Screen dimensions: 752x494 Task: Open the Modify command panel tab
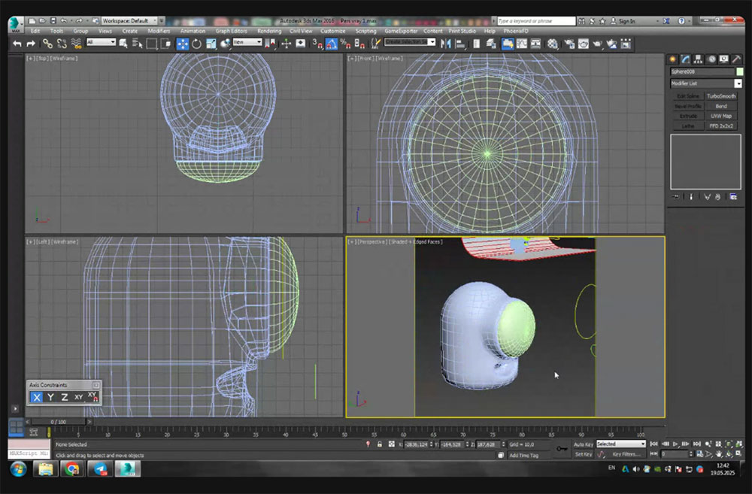click(x=685, y=59)
